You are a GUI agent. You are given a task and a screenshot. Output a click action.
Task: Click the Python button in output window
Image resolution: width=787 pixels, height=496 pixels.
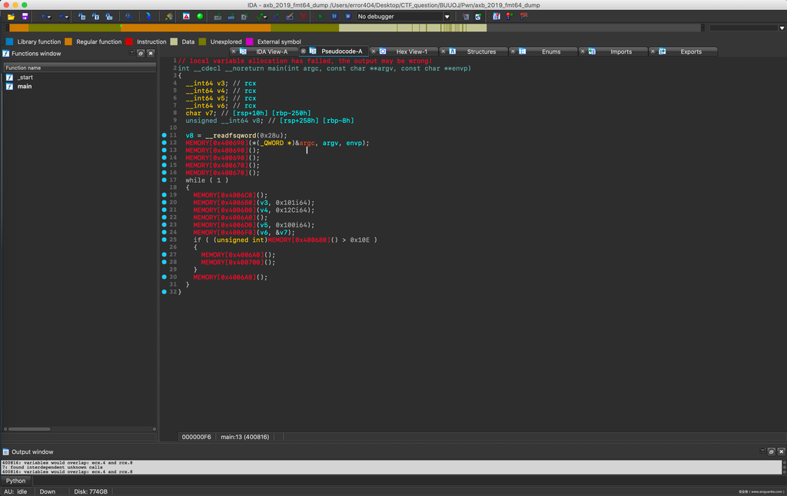[x=15, y=481]
